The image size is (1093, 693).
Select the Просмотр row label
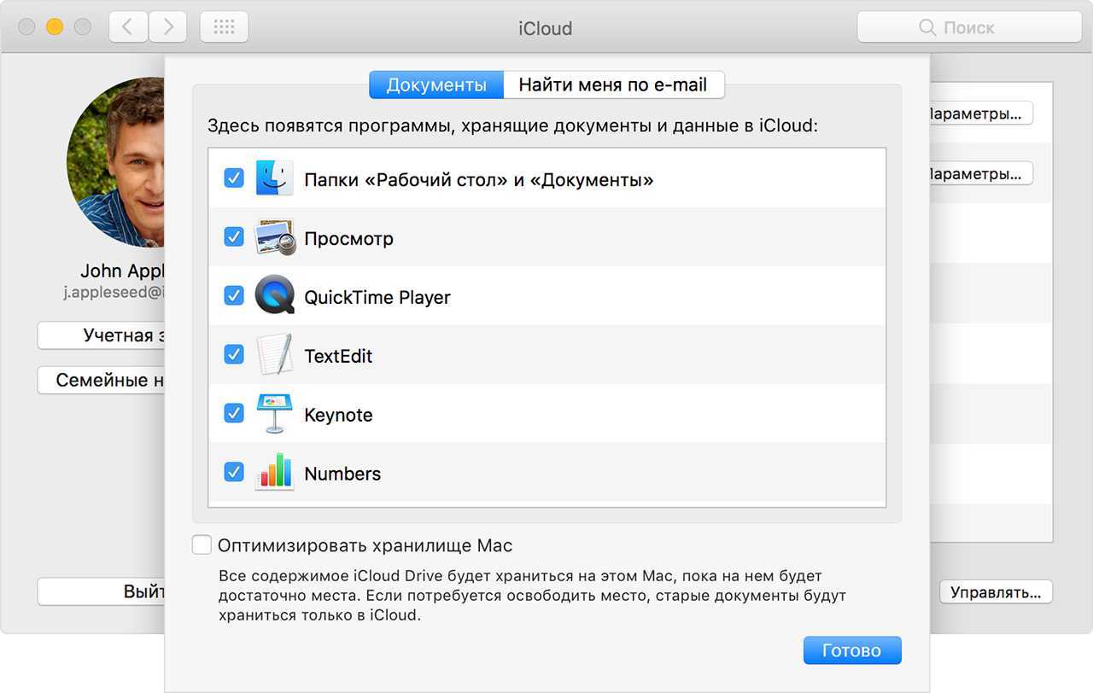(x=348, y=239)
